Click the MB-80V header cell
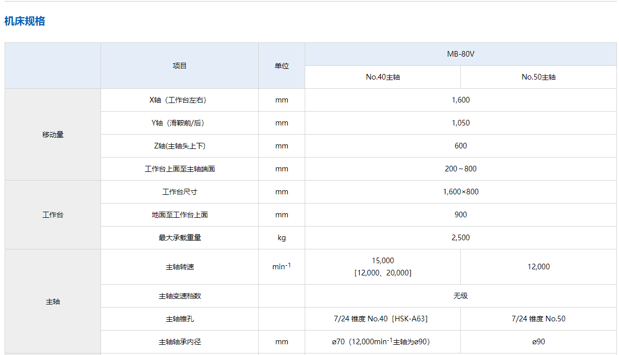This screenshot has width=619, height=355. click(461, 54)
